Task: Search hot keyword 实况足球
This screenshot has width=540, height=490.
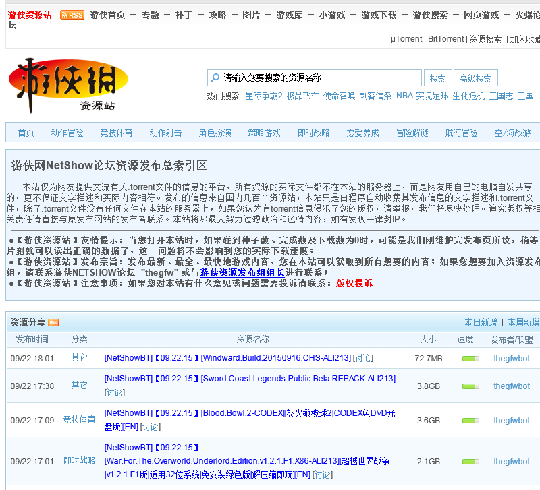Action: coord(432,96)
